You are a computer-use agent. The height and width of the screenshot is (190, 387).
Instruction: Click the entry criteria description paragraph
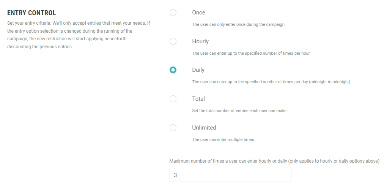79,35
